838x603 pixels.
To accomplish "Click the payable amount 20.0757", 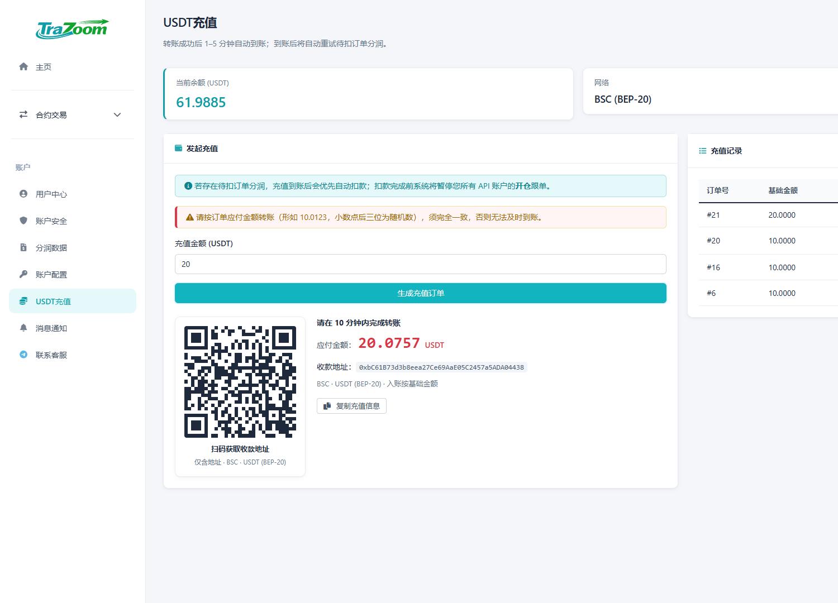I will (389, 343).
